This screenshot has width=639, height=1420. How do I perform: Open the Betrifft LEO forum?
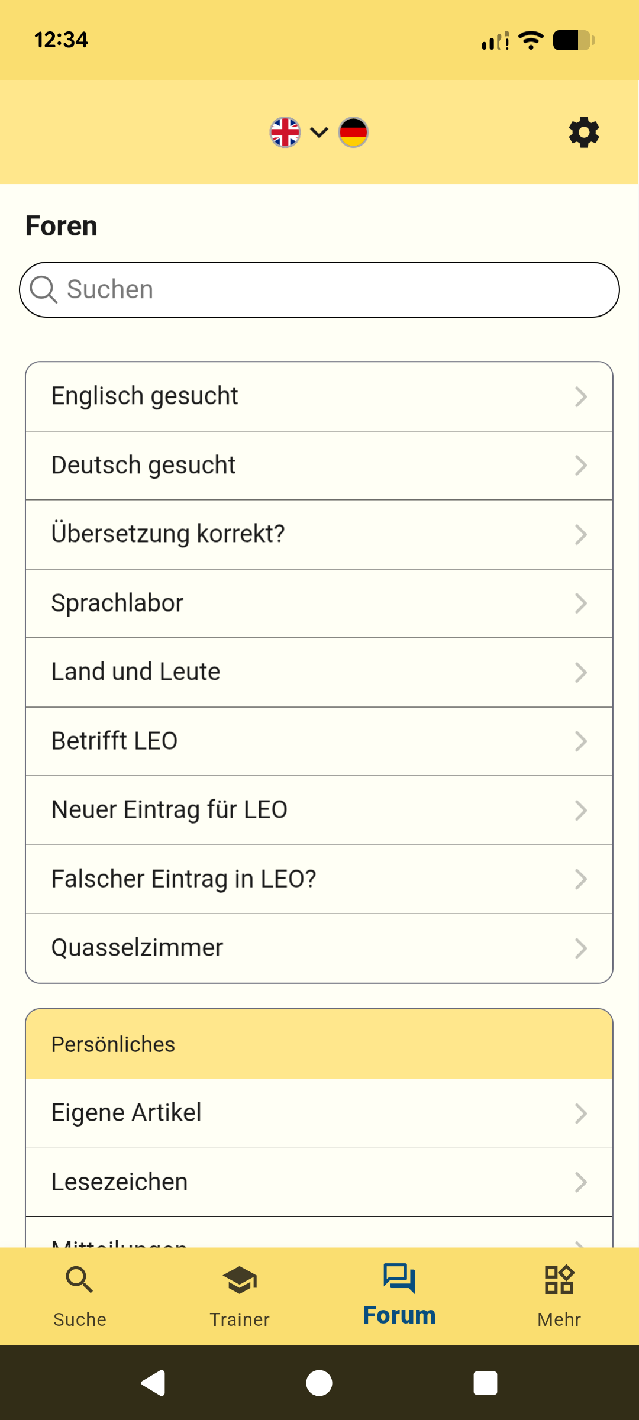tap(319, 741)
